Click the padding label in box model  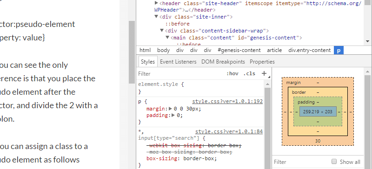306,102
